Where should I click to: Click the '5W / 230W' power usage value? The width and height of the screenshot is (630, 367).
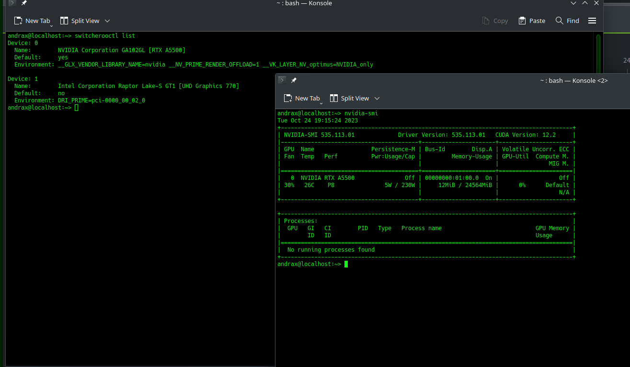[x=400, y=185]
